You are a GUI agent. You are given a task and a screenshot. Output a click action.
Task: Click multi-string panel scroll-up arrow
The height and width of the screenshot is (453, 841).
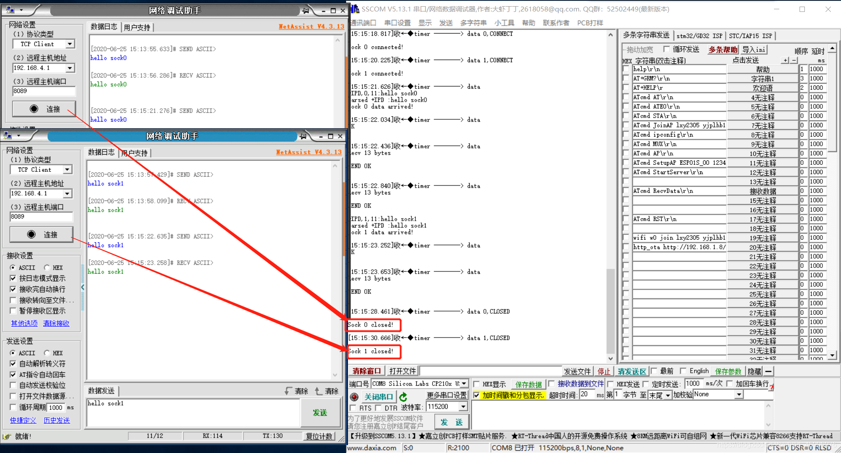coord(832,48)
